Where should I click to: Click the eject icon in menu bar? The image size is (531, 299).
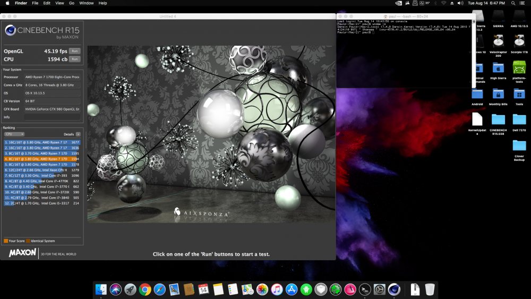click(x=452, y=3)
